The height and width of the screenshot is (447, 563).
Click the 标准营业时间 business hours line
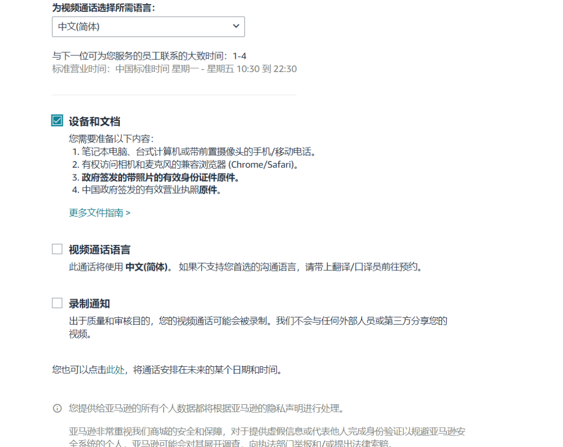point(174,69)
